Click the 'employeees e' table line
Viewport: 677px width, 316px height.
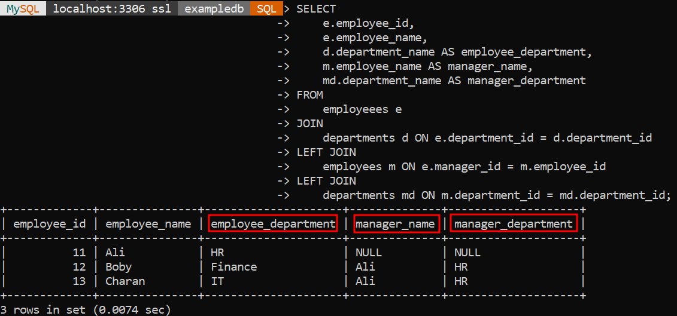[x=362, y=109]
